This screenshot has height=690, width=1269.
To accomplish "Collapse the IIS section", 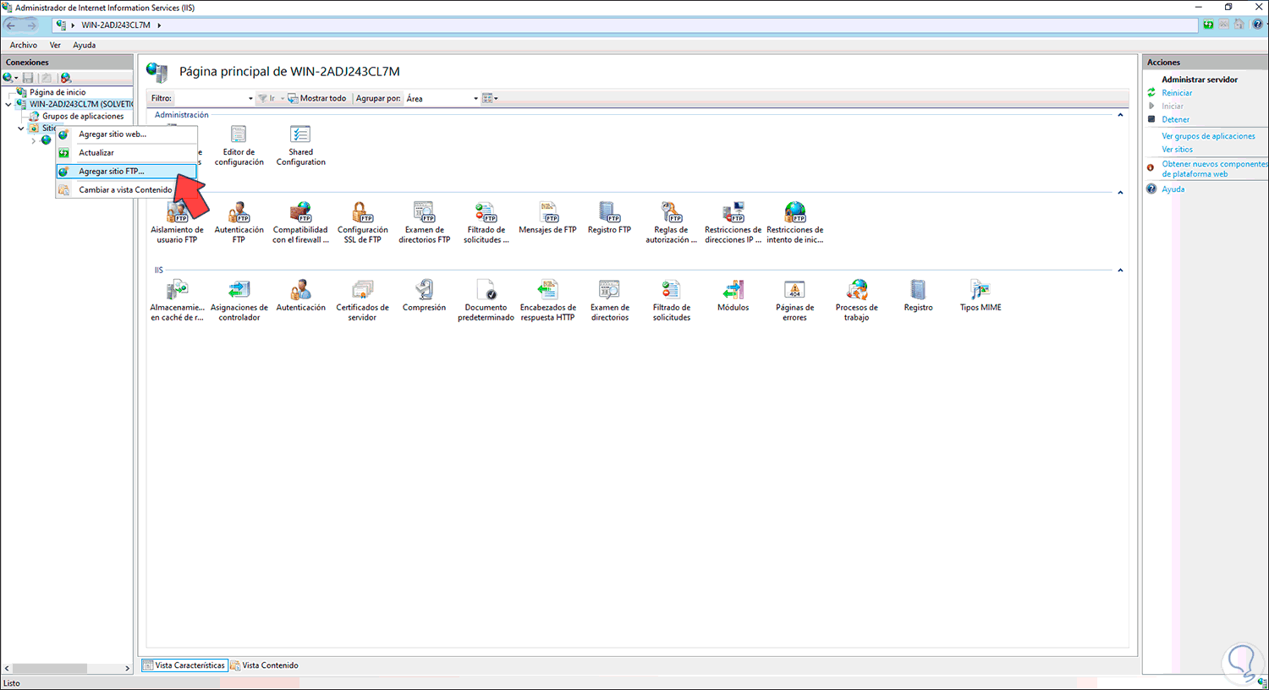I will point(1120,271).
